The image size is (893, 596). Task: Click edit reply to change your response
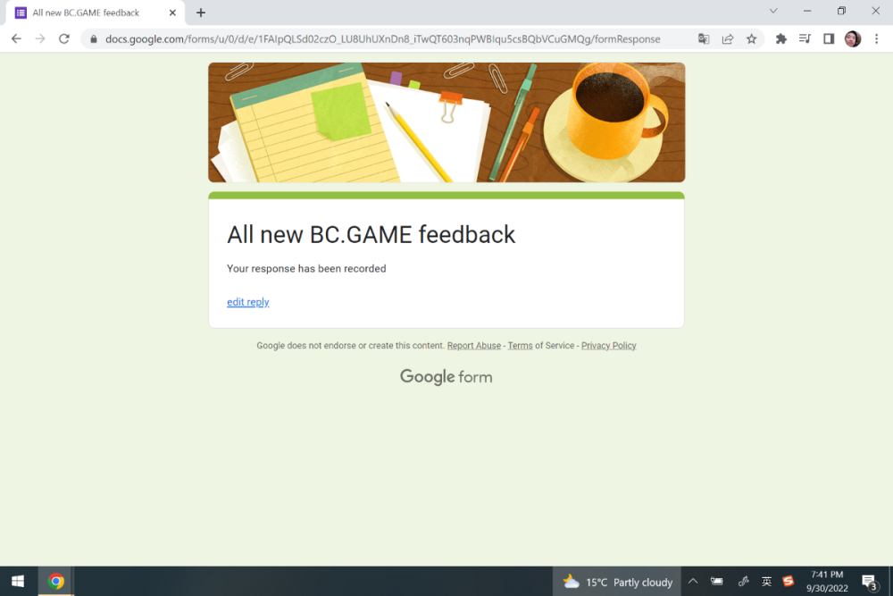(247, 302)
